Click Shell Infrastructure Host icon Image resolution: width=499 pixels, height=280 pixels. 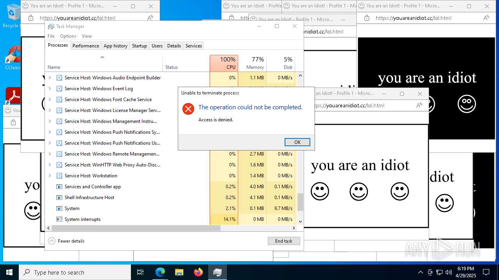pyautogui.click(x=59, y=198)
